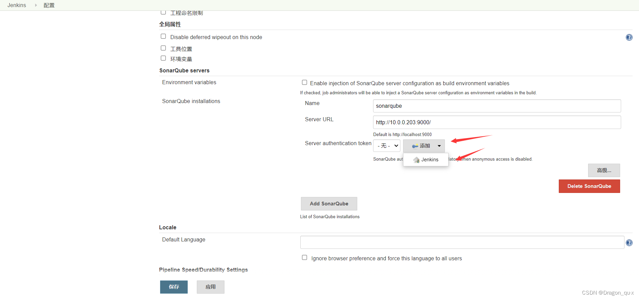Click the Server authentication token label
The height and width of the screenshot is (299, 639).
(x=338, y=143)
